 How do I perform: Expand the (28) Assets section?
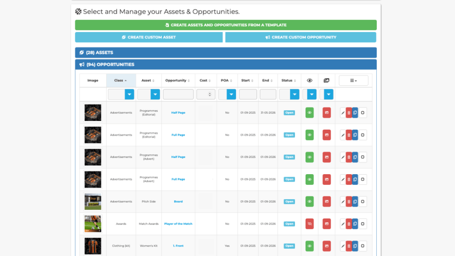[226, 52]
